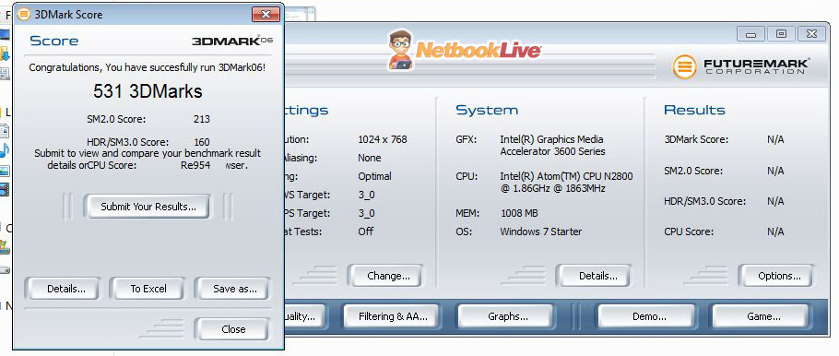The width and height of the screenshot is (839, 356).
Task: Click Futuremark Corporation logo
Action: point(741,66)
